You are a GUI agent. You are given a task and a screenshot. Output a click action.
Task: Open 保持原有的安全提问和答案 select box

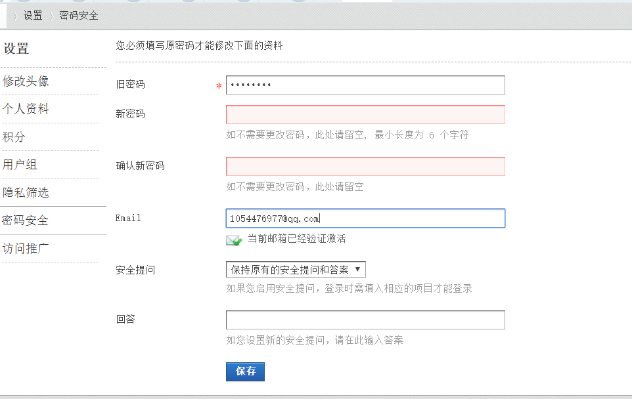(296, 269)
